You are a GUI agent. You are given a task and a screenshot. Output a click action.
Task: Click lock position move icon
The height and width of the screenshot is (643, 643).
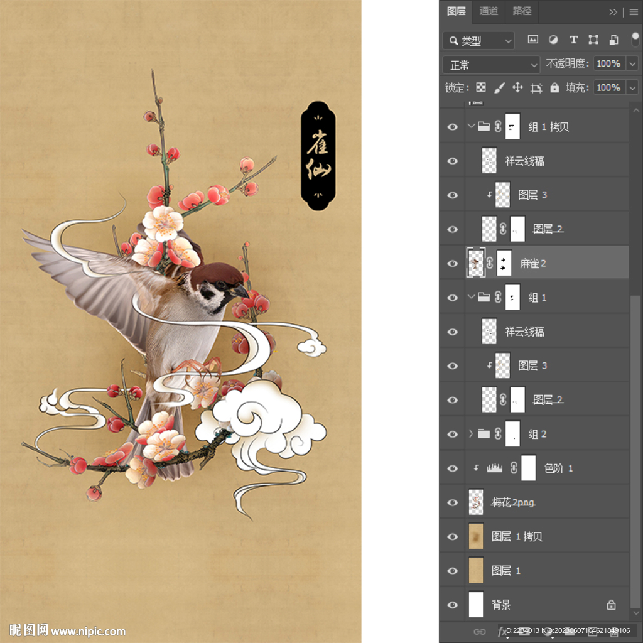pyautogui.click(x=517, y=88)
